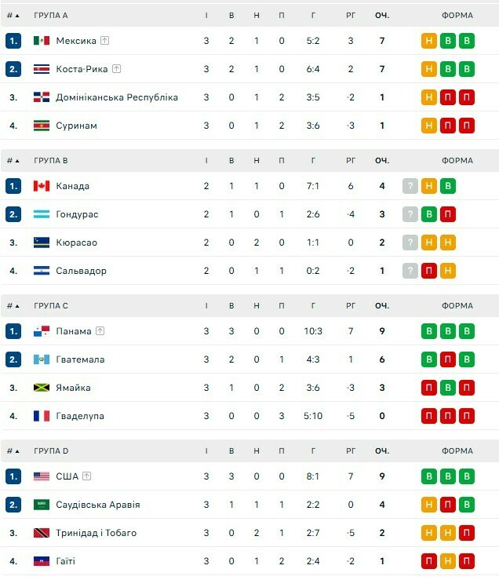499x580 pixels.
Task: Click the # sort arrow in Група A header
Action: pyautogui.click(x=18, y=16)
